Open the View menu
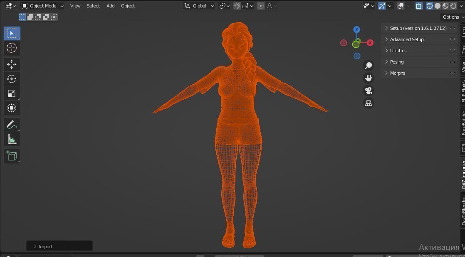Screen dimensions: 465x257 [x=75, y=6]
